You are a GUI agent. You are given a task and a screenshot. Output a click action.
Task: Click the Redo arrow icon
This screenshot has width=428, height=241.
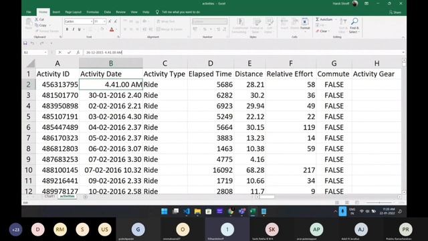(x=41, y=43)
